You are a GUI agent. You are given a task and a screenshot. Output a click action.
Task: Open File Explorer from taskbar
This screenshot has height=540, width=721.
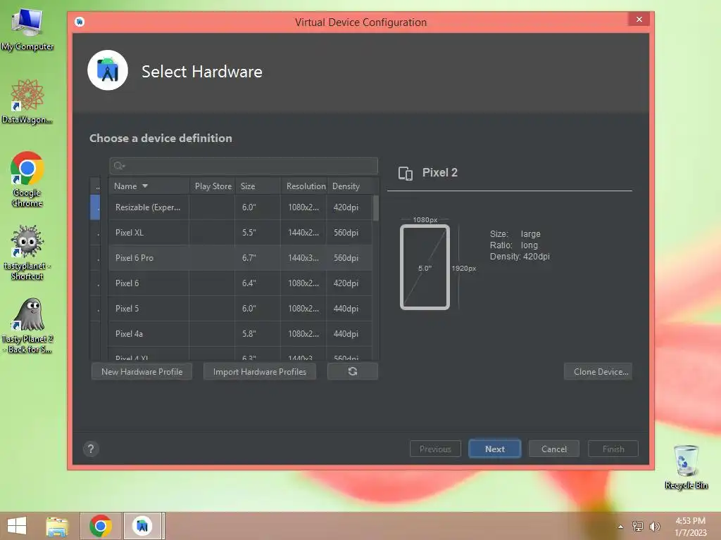point(57,526)
